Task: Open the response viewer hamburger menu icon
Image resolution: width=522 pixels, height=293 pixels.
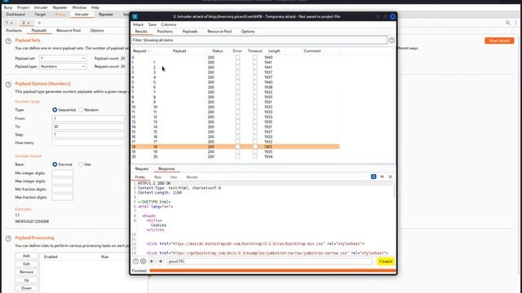Action: (390, 177)
